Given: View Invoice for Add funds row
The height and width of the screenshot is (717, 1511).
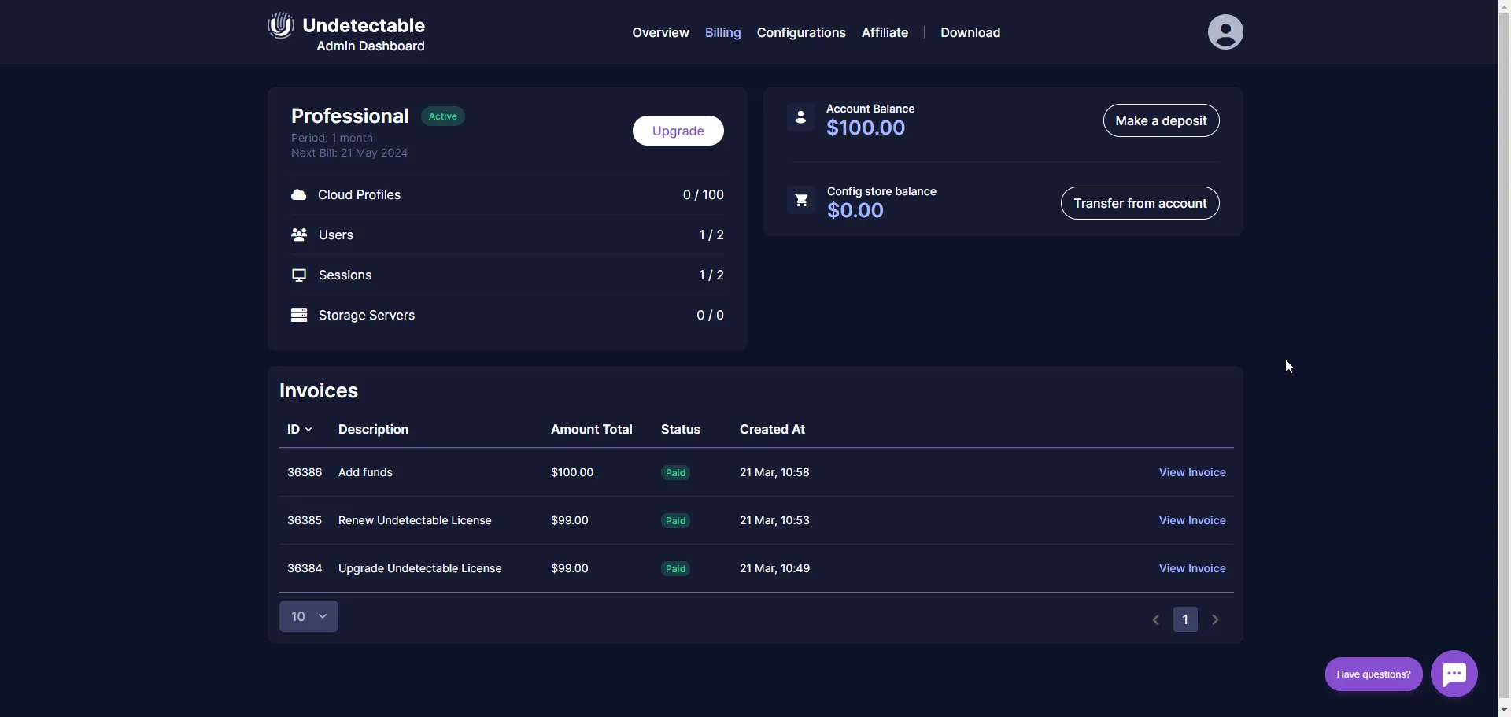Looking at the screenshot, I should click(x=1192, y=472).
